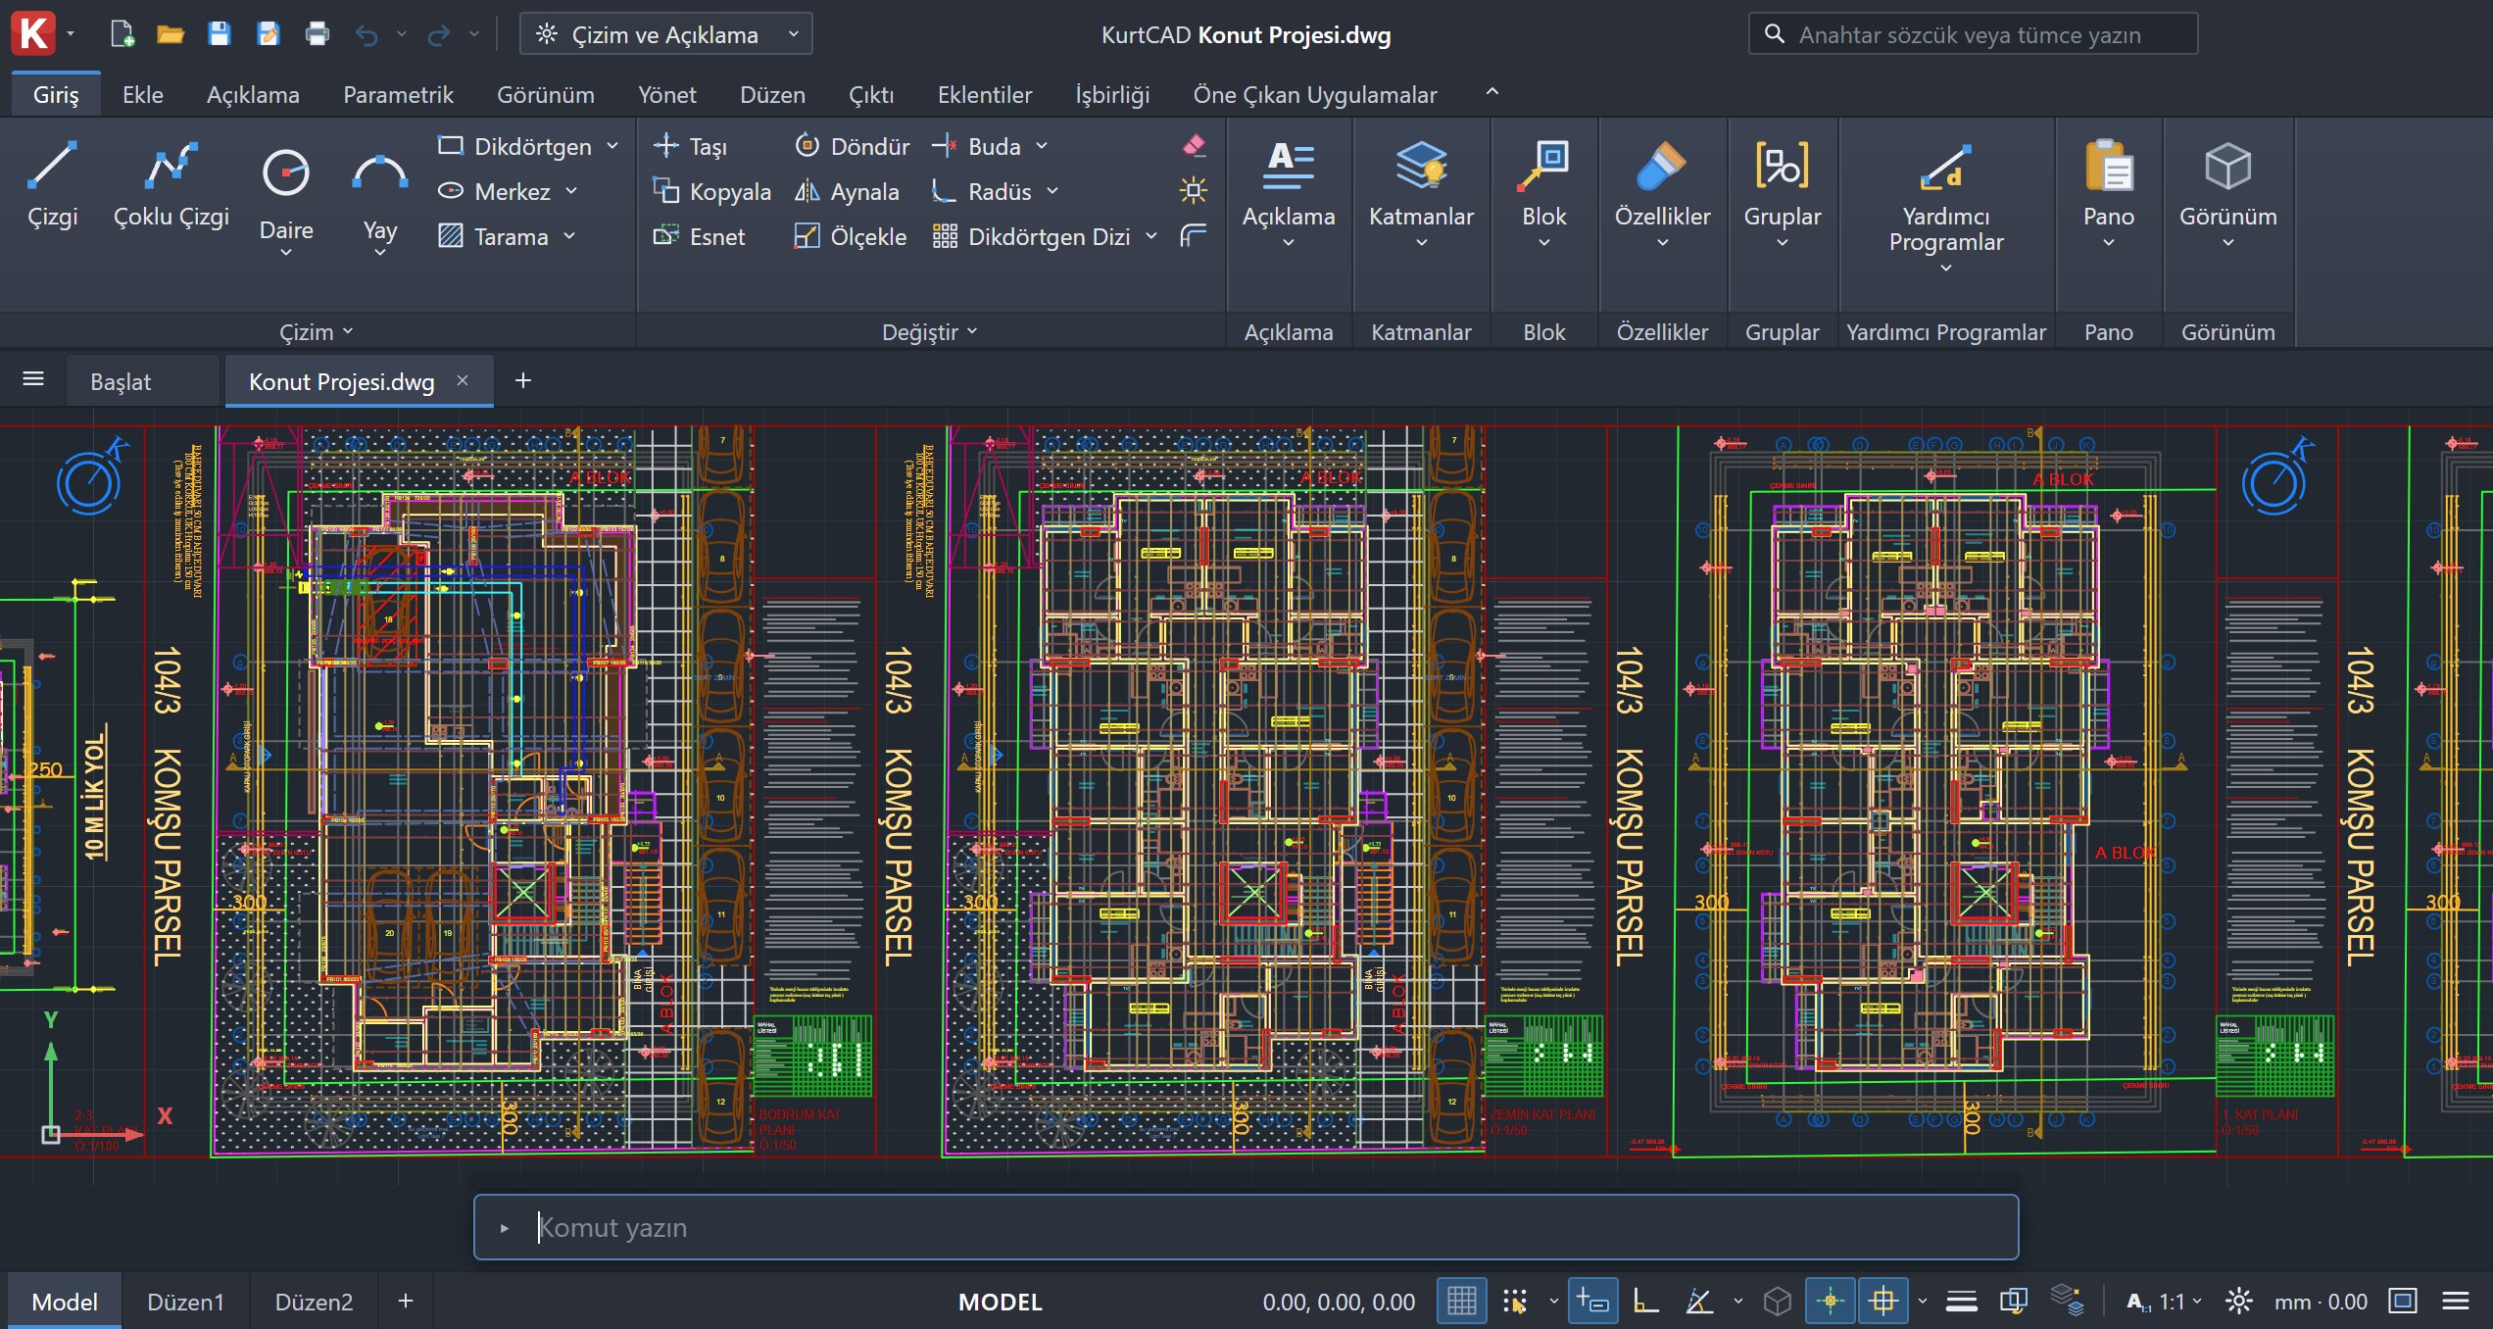Toggle the ortho mode status icon
This screenshot has height=1329, width=2493.
tap(1645, 1302)
